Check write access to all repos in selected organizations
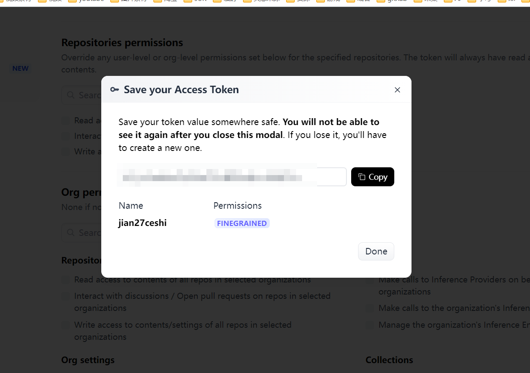The width and height of the screenshot is (530, 373). point(65,325)
